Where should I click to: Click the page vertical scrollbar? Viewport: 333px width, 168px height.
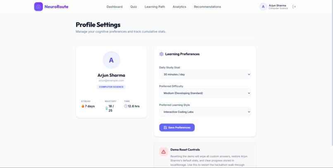pos(332,73)
